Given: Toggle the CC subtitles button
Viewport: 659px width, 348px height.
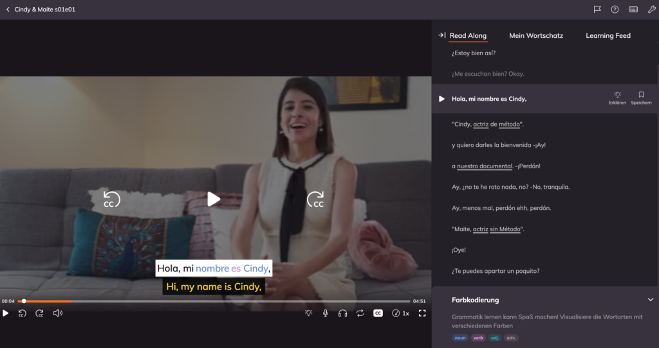Looking at the screenshot, I should 378,313.
